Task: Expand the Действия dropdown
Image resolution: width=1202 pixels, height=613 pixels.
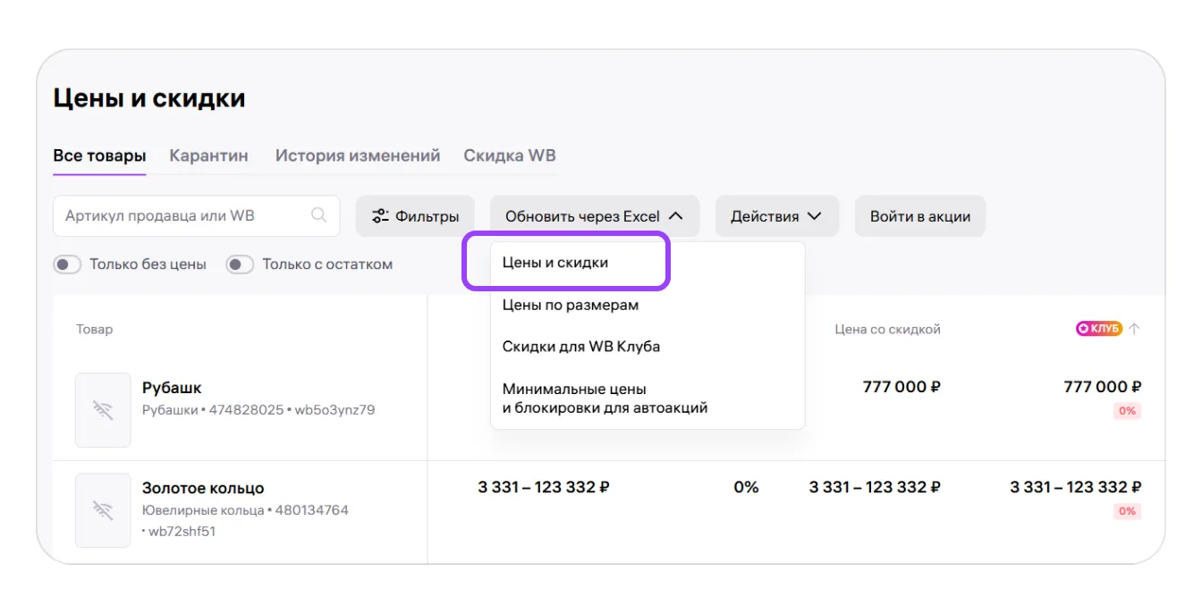Action: (775, 216)
